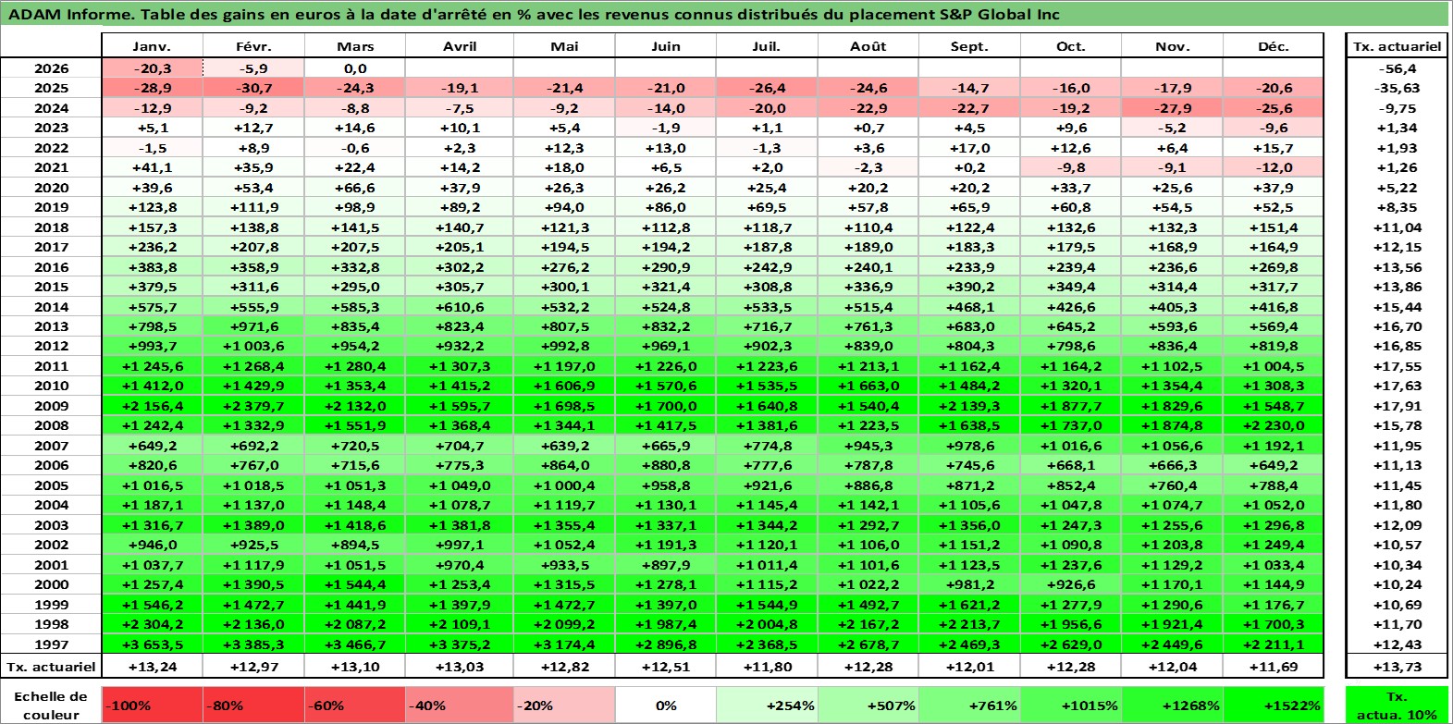Click cell -30,7 for Févr. 2025
This screenshot has height=724, width=1453.
coord(253,88)
